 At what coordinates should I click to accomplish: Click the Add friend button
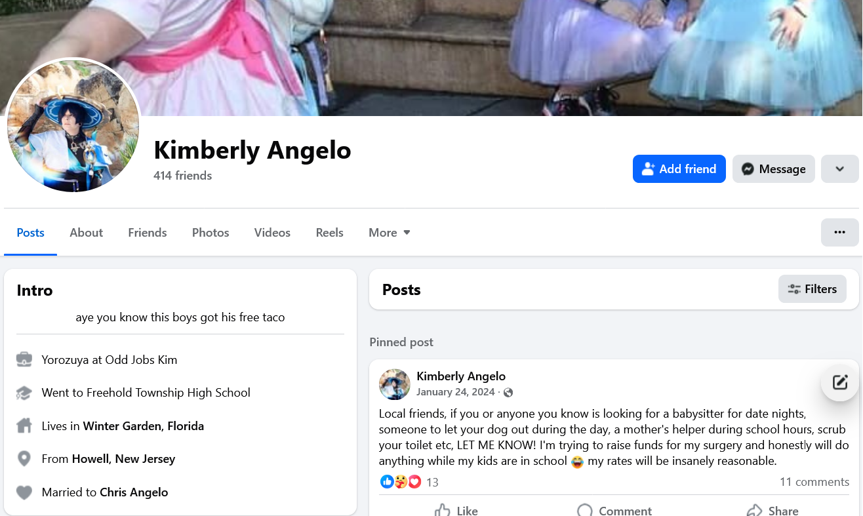[x=679, y=169]
